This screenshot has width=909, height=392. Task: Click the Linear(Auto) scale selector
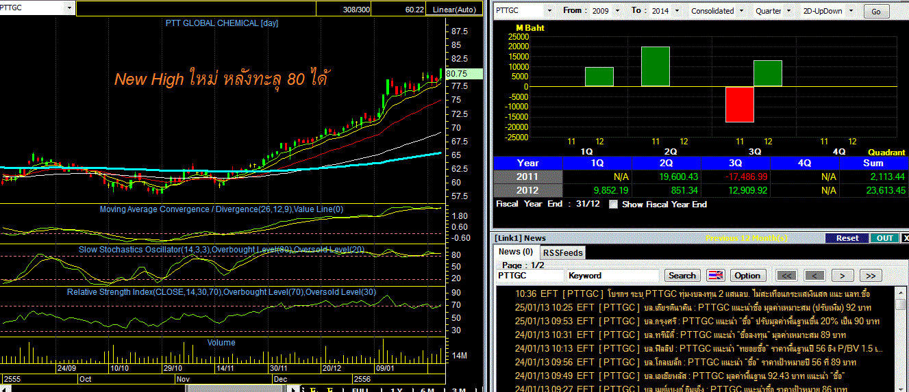click(x=454, y=9)
